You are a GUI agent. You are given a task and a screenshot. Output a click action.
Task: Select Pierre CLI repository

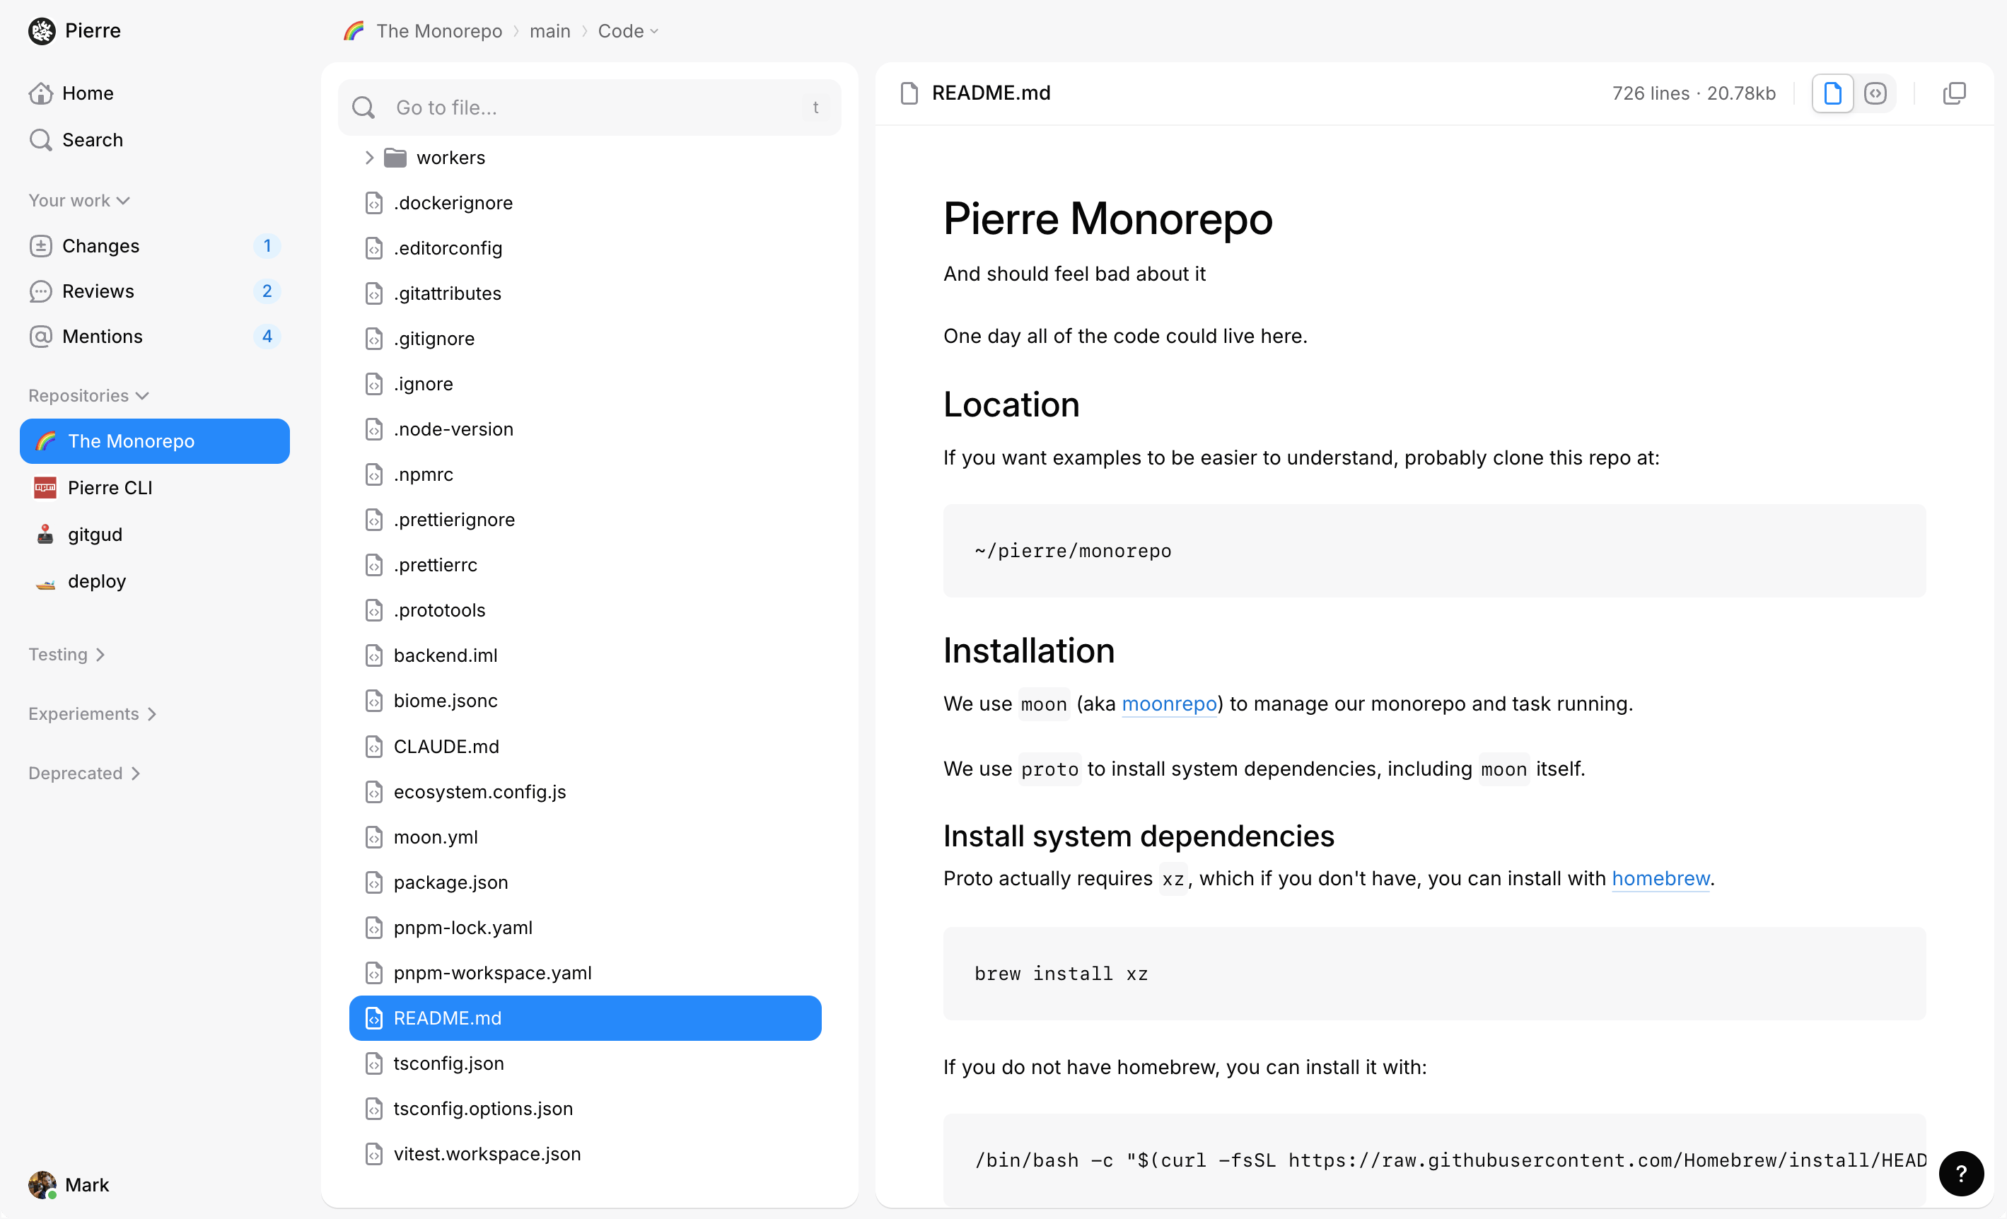pos(110,488)
